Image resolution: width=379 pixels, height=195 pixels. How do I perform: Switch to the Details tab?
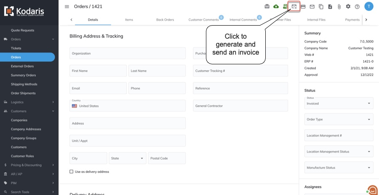tap(93, 20)
